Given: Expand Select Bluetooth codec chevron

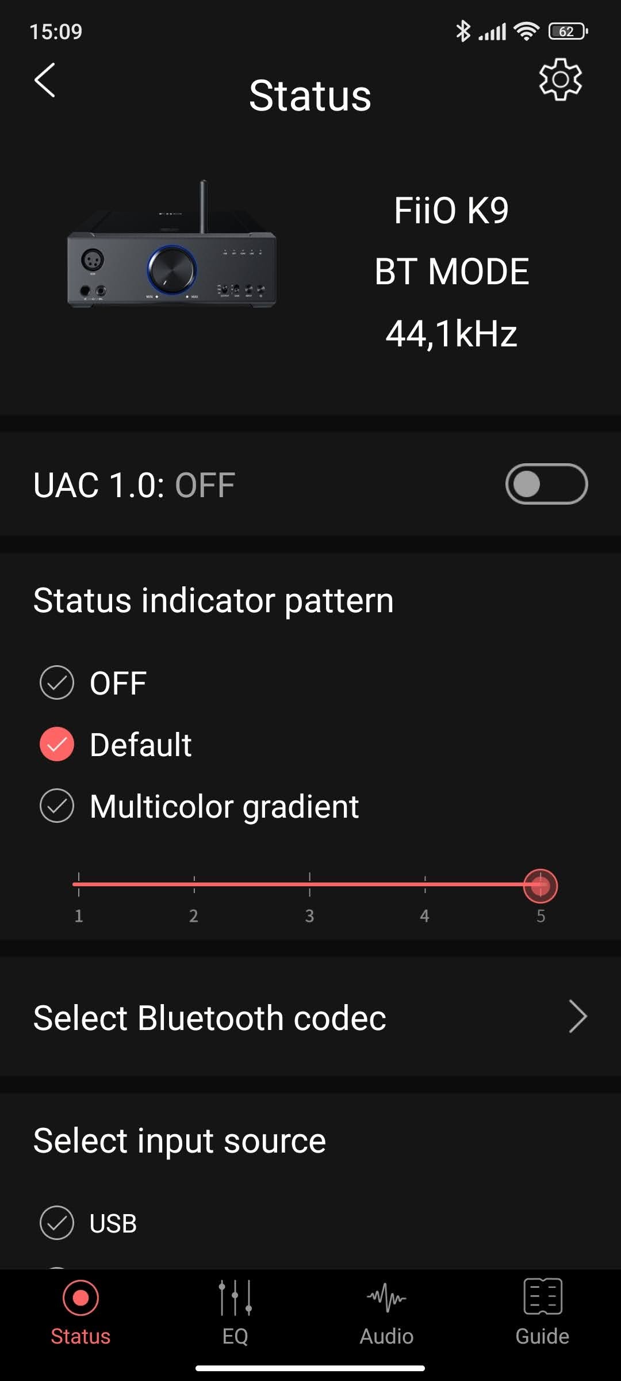Looking at the screenshot, I should pos(577,1017).
